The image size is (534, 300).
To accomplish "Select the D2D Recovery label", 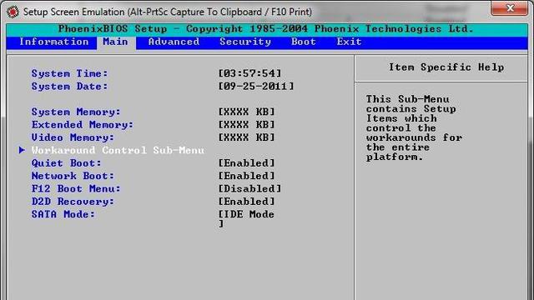I will (x=73, y=202).
